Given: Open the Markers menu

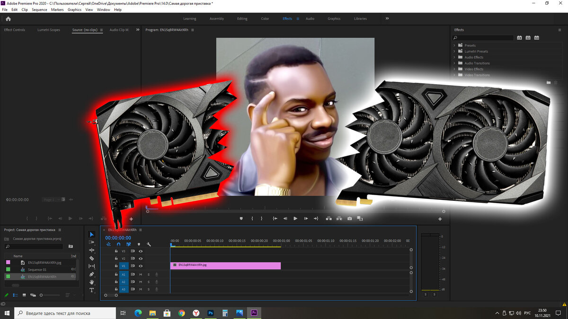Looking at the screenshot, I should (x=57, y=9).
